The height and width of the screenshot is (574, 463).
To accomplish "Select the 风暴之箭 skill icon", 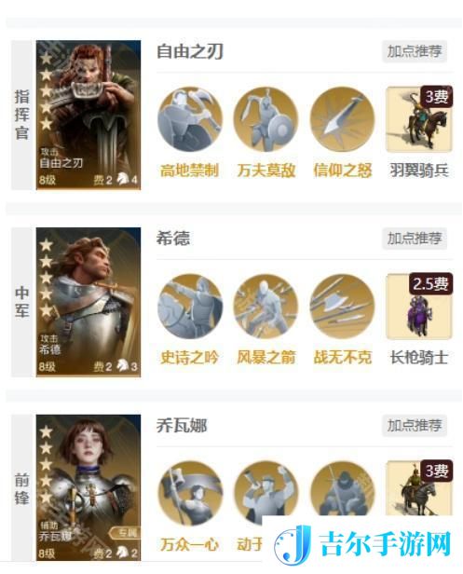I will [x=266, y=307].
